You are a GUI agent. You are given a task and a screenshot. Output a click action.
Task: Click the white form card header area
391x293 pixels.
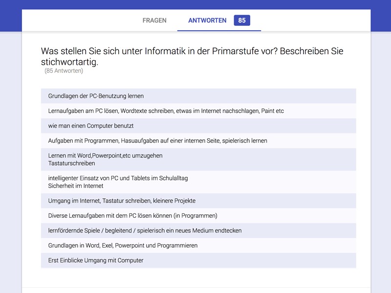pos(73,21)
